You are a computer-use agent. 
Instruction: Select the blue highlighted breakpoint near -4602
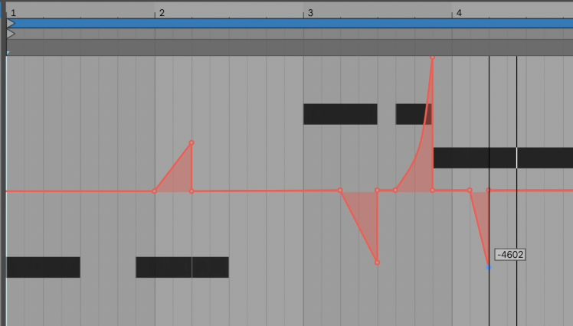coord(489,267)
